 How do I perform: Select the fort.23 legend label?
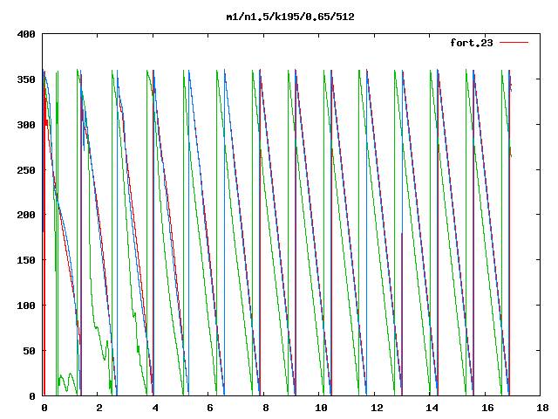pos(472,43)
